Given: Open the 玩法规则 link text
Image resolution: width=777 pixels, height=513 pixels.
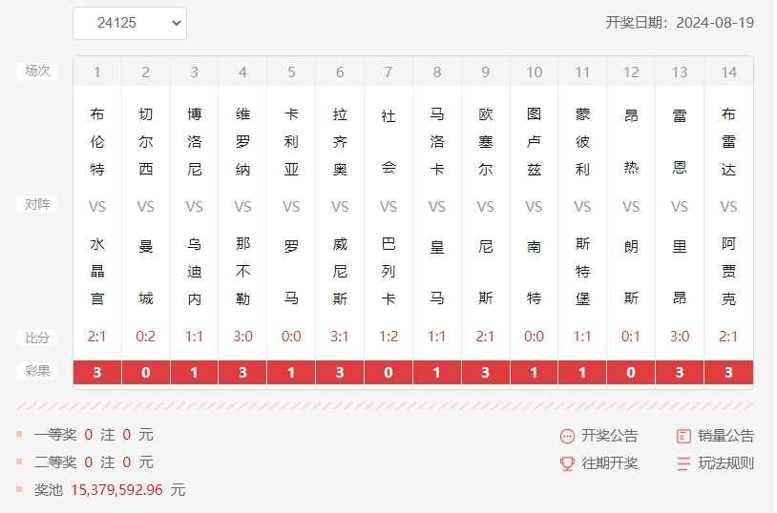Looking at the screenshot, I should (725, 463).
